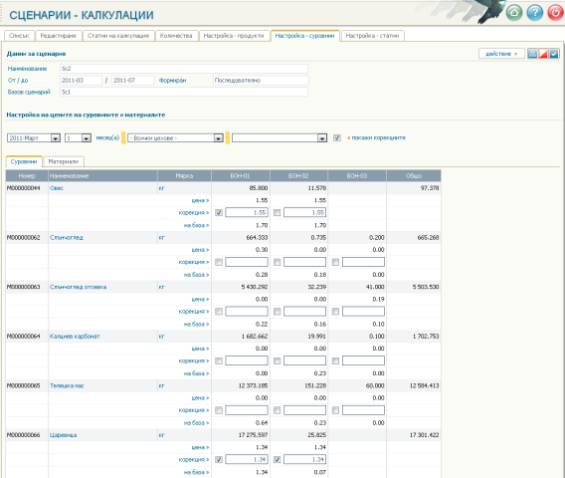565x478 pixels.
Task: Open the blue Help question icon
Action: [535, 13]
